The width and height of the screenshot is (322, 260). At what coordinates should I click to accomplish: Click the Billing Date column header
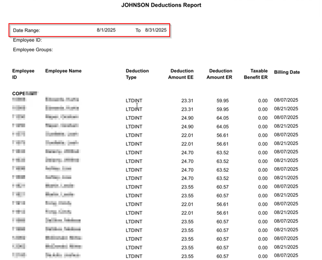[x=287, y=72]
